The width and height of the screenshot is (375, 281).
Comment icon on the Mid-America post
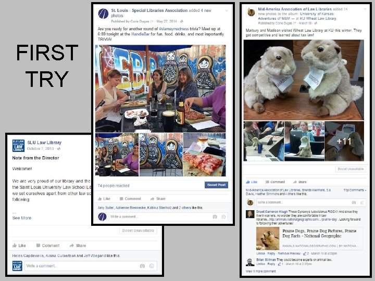point(275,182)
